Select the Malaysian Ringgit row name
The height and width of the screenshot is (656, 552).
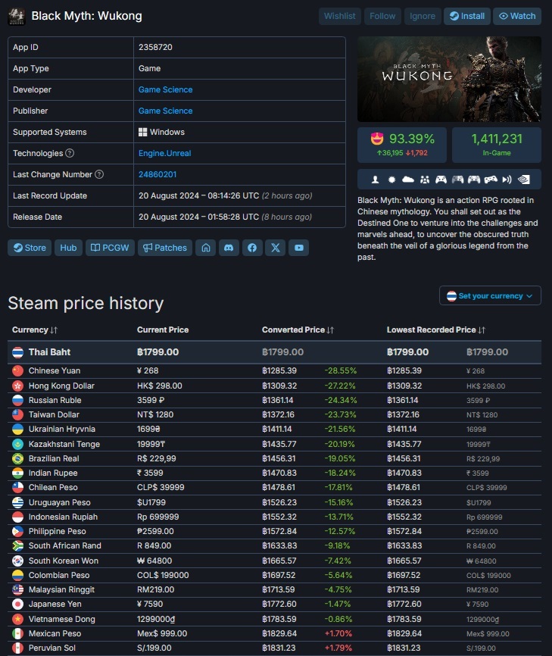click(61, 589)
